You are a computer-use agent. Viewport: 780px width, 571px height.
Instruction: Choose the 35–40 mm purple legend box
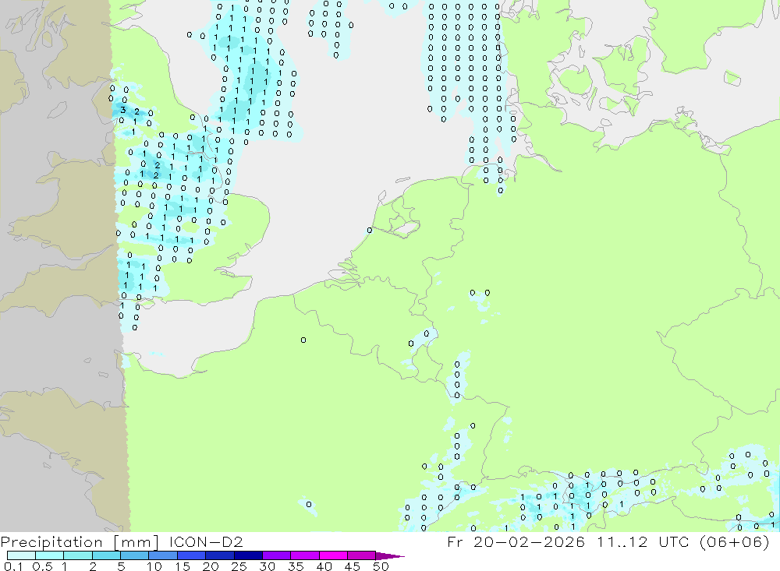tap(304, 555)
